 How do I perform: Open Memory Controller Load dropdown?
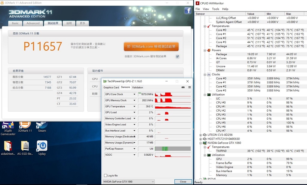134,118
